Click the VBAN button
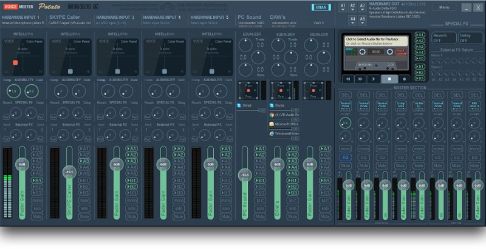486x249 pixels. click(x=321, y=7)
